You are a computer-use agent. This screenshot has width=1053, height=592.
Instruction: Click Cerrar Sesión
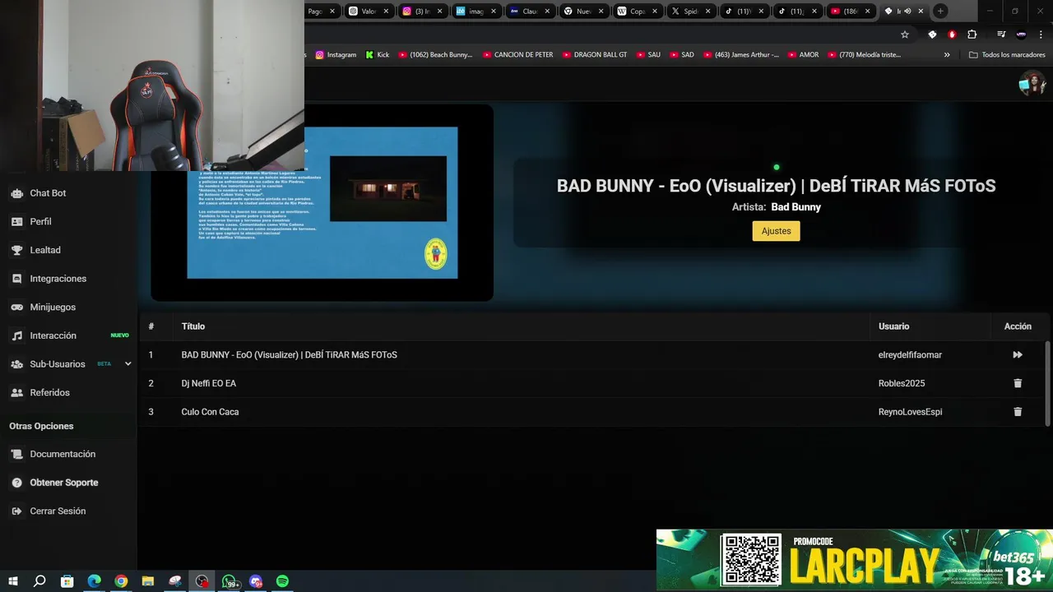click(58, 511)
